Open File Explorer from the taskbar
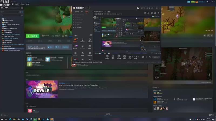Viewport: 216px width, 121px height. point(15,119)
